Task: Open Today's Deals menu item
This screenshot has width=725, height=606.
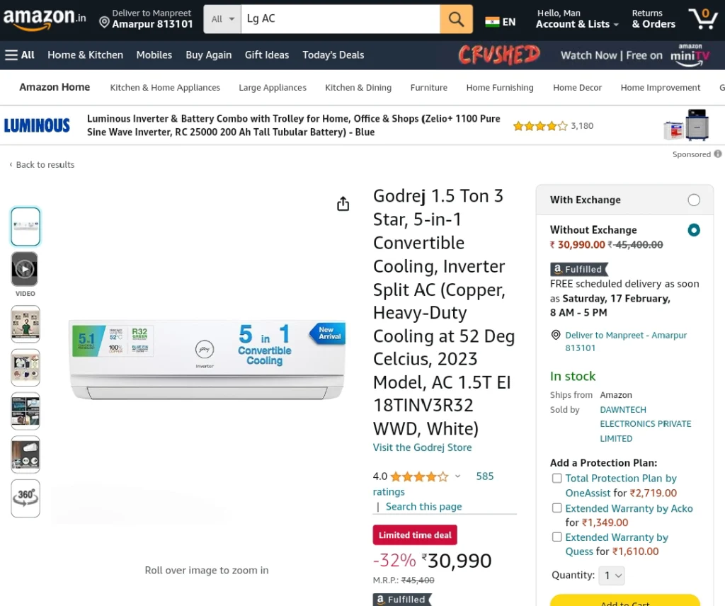Action: click(333, 55)
